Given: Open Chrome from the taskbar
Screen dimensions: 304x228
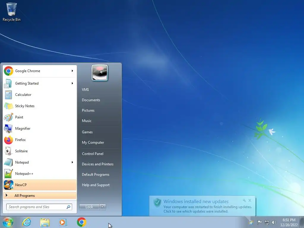Looking at the screenshot, I should (81, 222).
